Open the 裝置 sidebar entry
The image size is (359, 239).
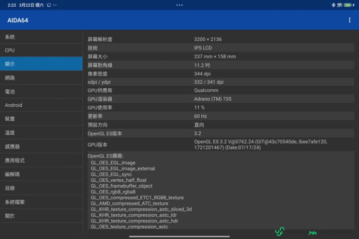point(41,119)
